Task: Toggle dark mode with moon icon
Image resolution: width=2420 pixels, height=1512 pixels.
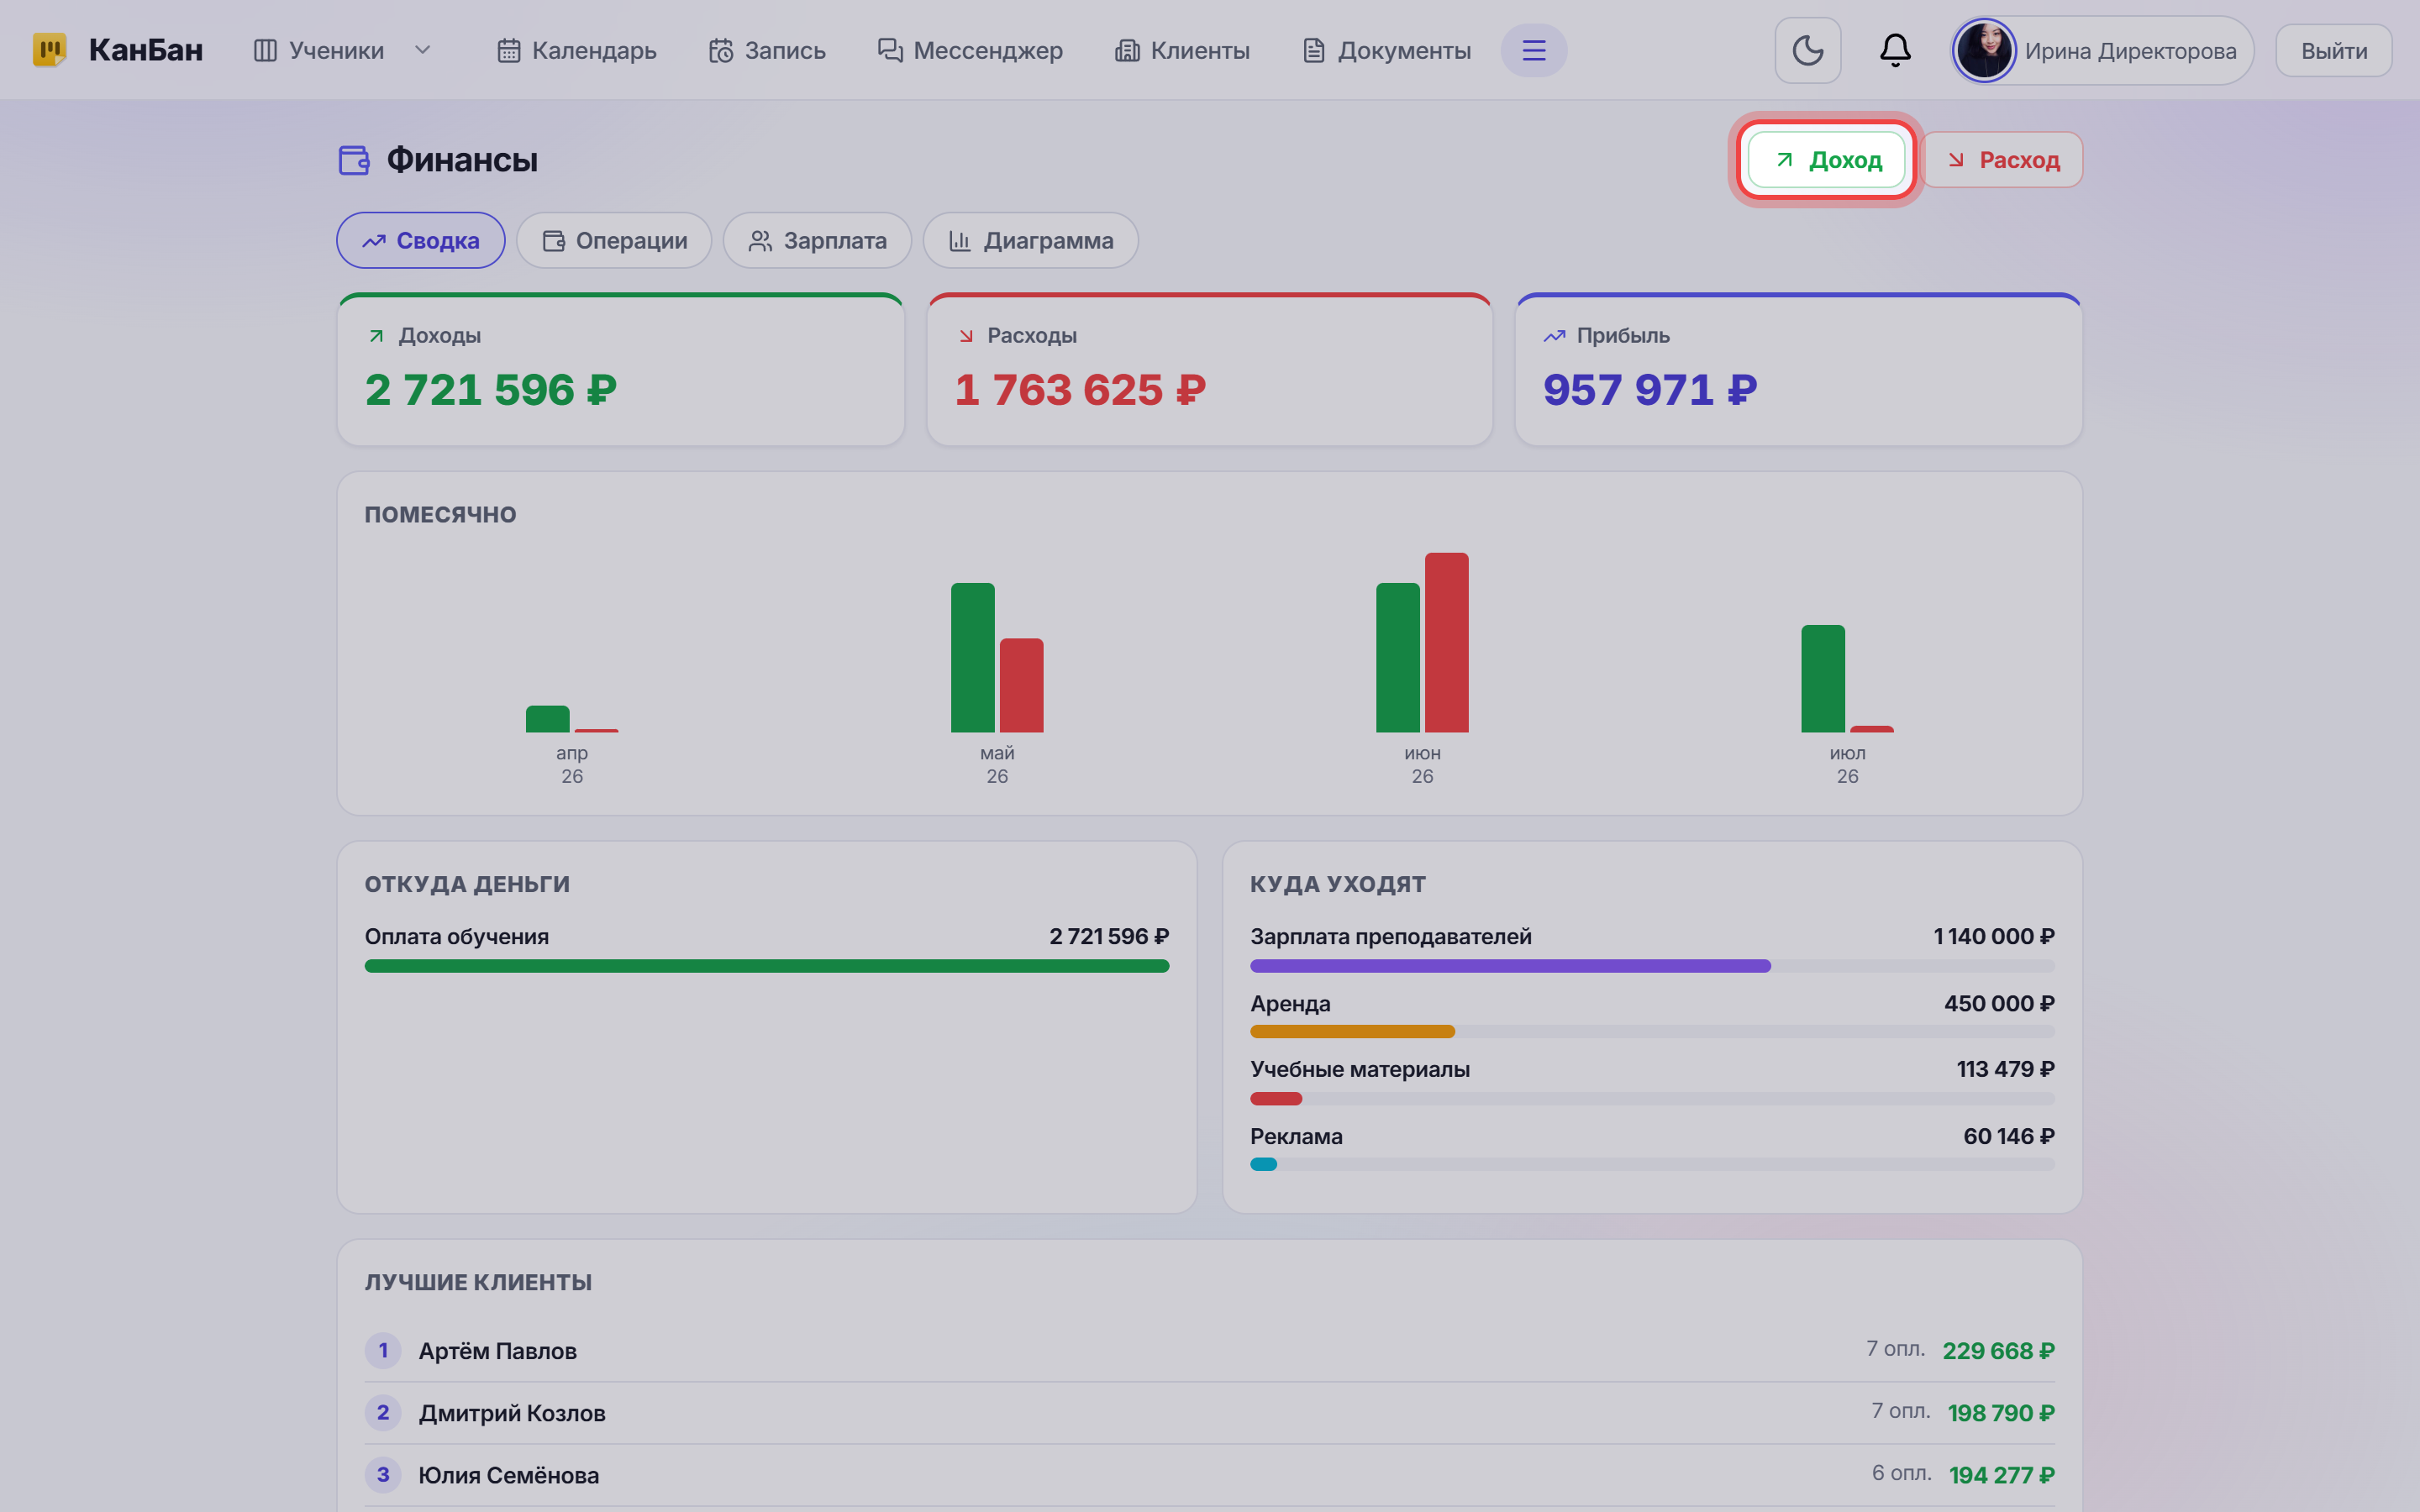Action: (1807, 50)
